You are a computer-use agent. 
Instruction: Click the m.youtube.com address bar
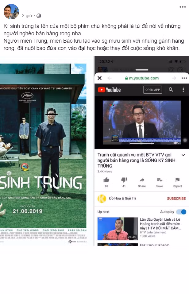click(x=142, y=78)
